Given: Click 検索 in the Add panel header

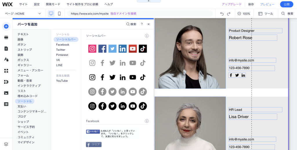Looking at the screenshot, I should [131, 24].
